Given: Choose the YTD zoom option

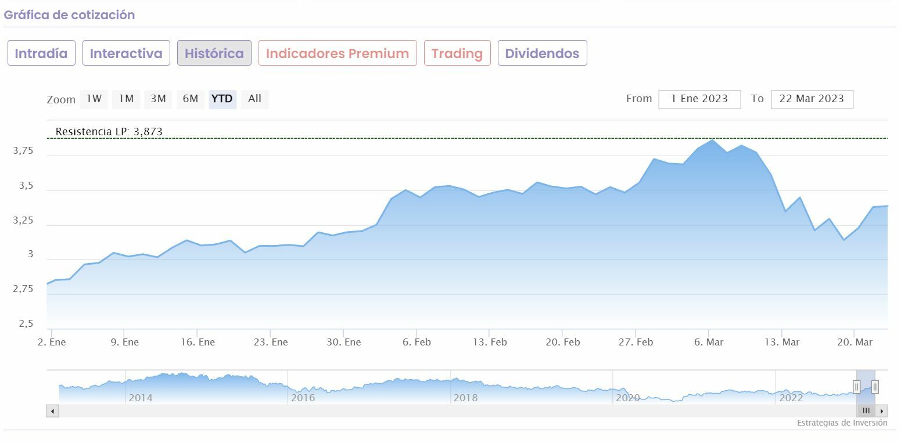Looking at the screenshot, I should [222, 99].
